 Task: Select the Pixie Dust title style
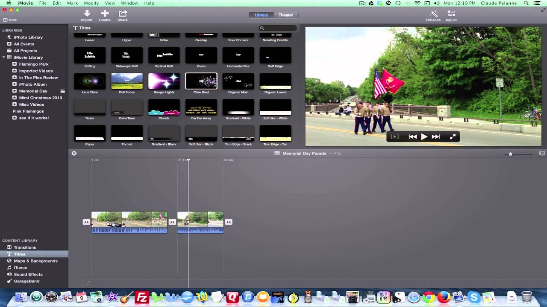click(201, 81)
